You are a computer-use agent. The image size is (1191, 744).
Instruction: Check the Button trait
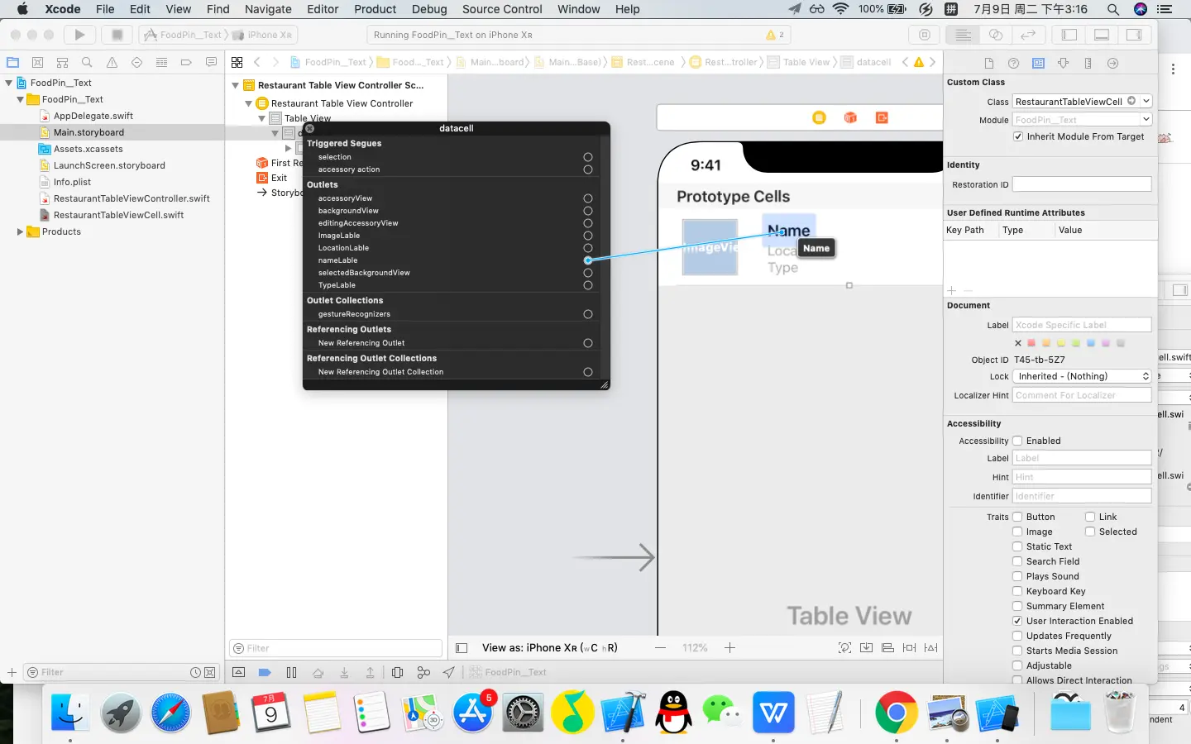pyautogui.click(x=1018, y=517)
